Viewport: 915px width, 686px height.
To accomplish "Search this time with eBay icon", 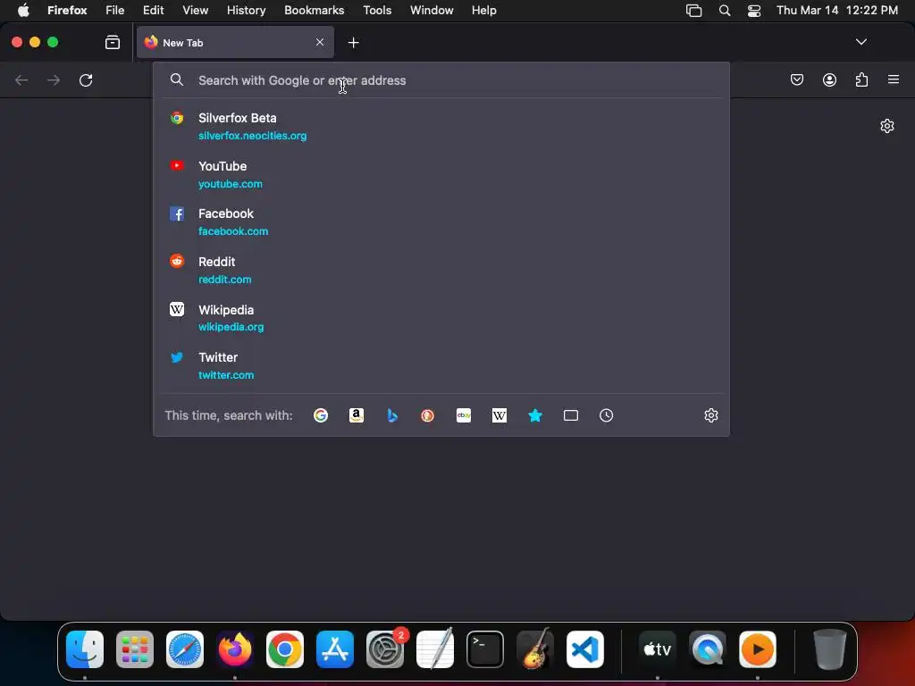I will tap(464, 415).
